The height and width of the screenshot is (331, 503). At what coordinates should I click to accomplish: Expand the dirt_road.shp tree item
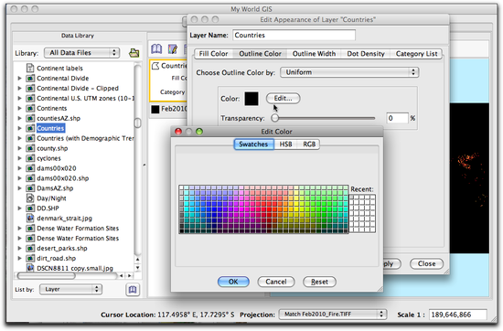(19, 258)
